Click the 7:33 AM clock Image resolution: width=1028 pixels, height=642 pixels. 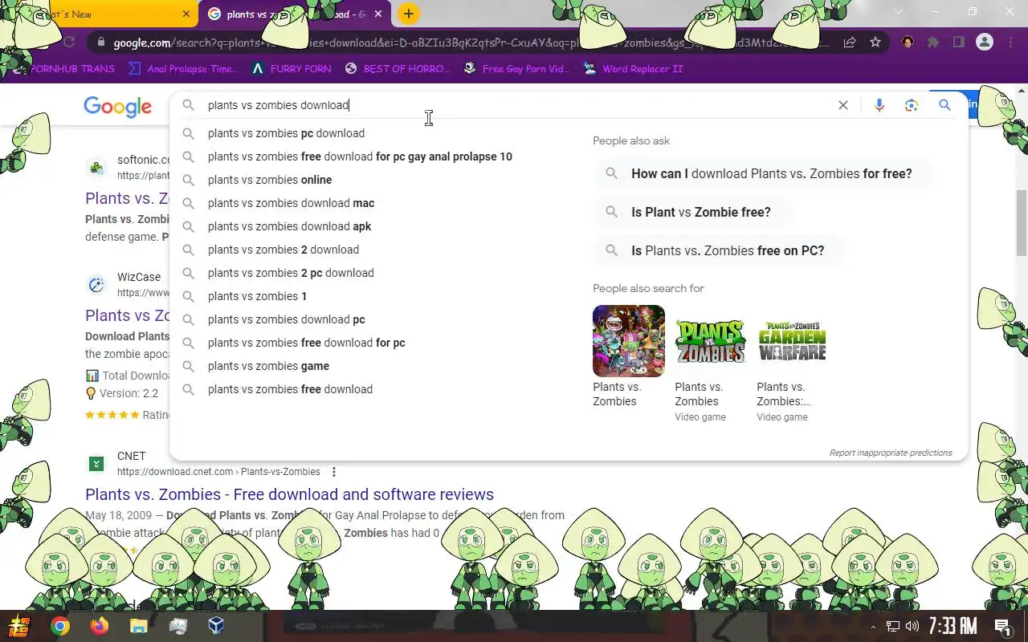pos(953,626)
